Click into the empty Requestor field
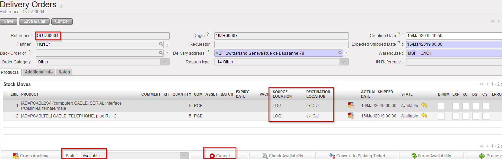Image resolution: width=502 pixels, height=159 pixels. 281,44
